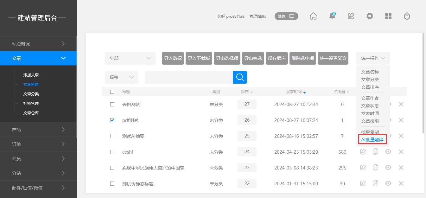
Task: Open the 标签 filter dropdown
Action: click(122, 77)
